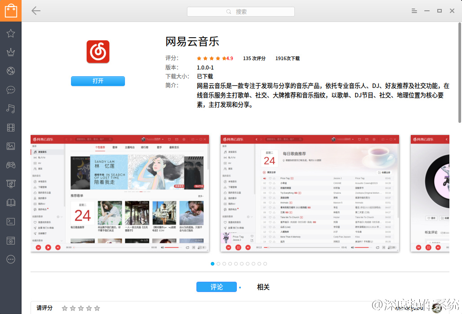Image resolution: width=462 pixels, height=314 pixels.
Task: Select the Games controller category in sidebar
Action: (11, 165)
